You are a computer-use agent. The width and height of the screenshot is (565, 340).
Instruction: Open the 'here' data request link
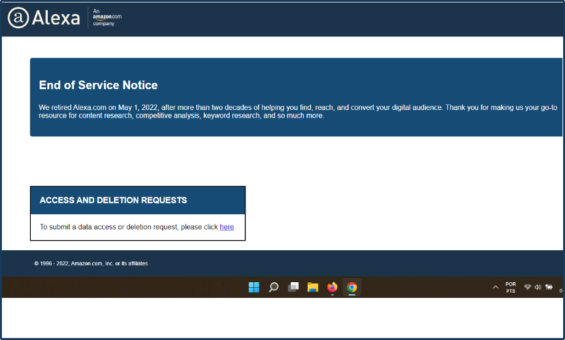point(227,227)
